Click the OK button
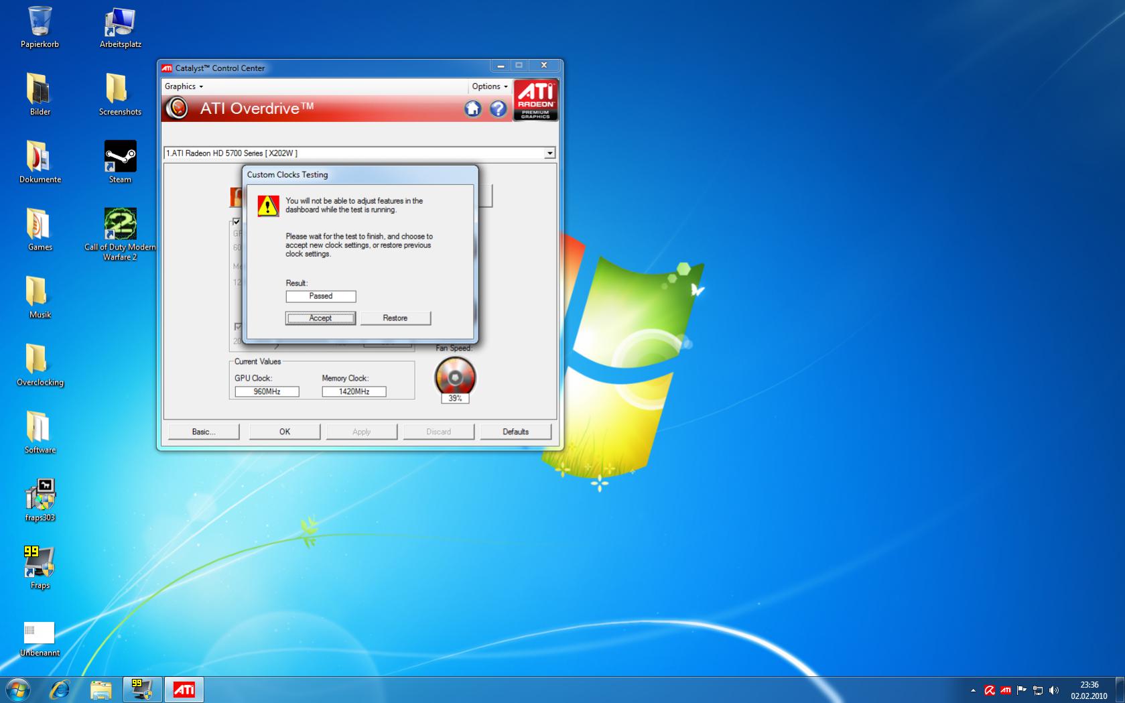 point(285,432)
